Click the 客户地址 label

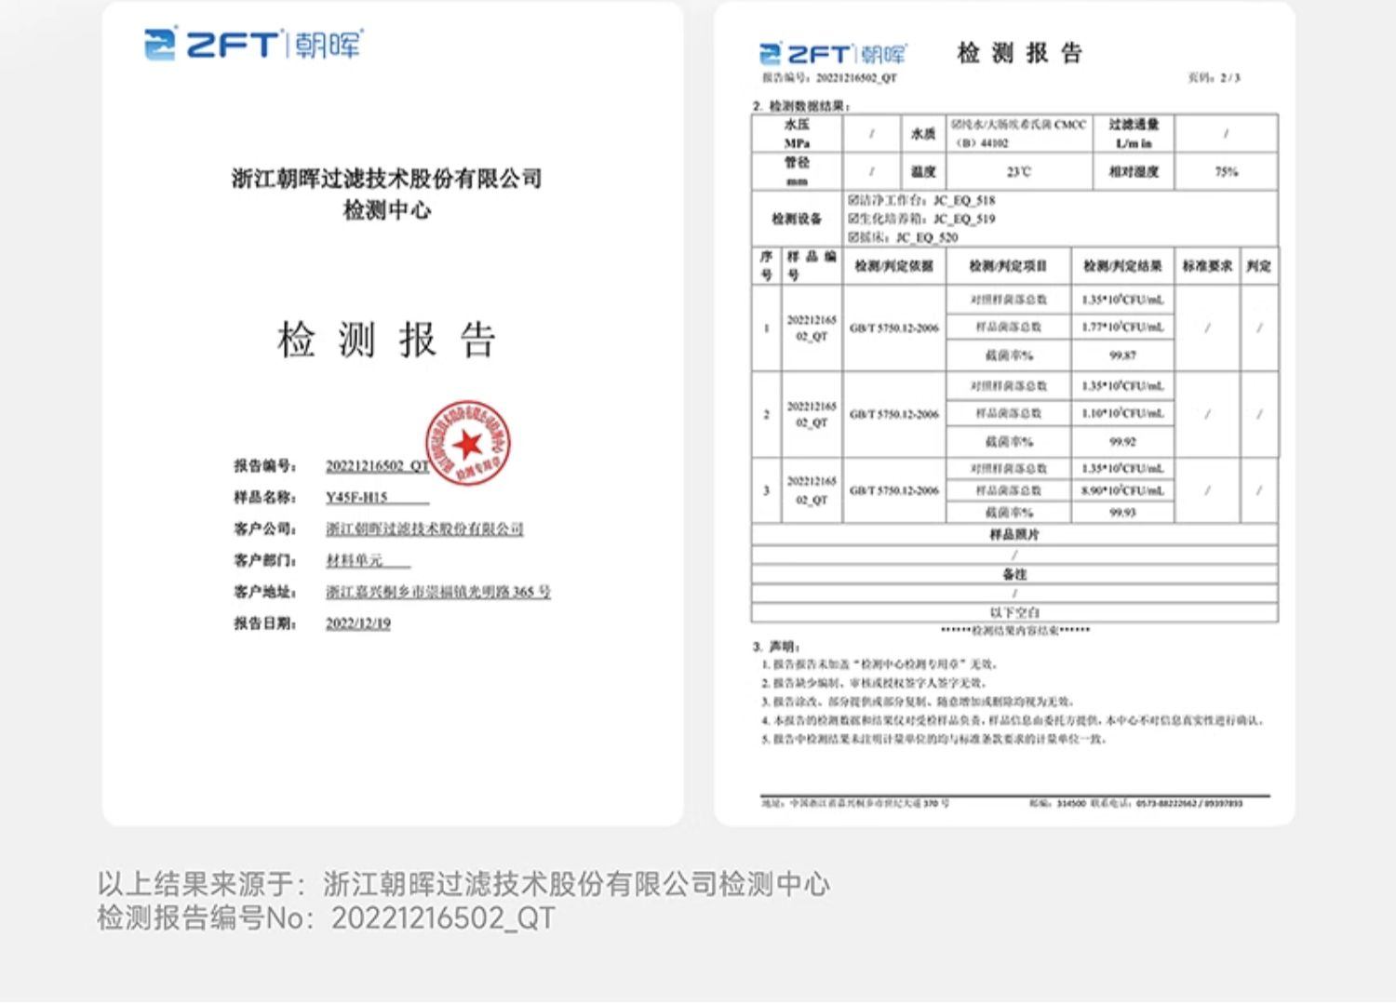(x=265, y=592)
